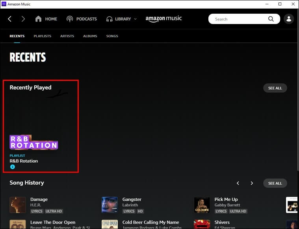Click the blue info icon under R&B Rotation
This screenshot has height=229, width=299.
(x=13, y=167)
